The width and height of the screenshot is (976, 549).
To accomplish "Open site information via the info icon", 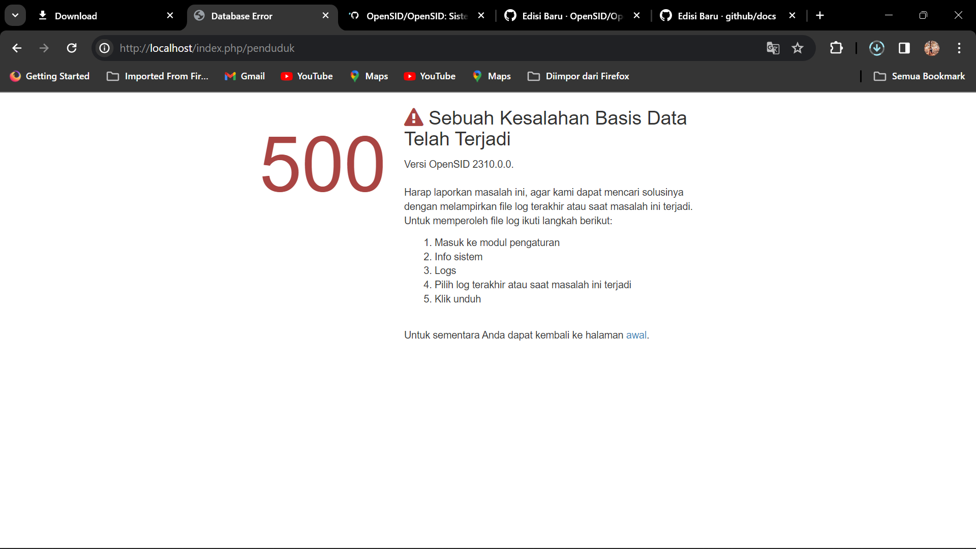I will tap(104, 48).
